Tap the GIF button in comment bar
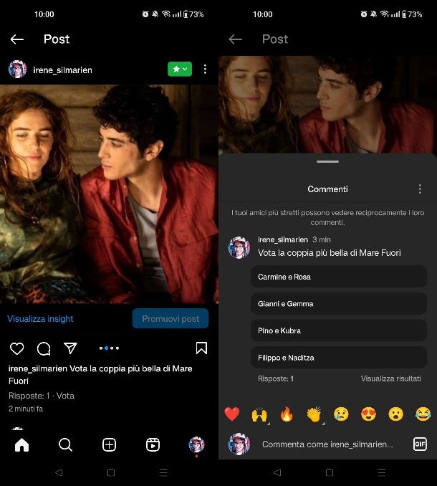Screen dimensions: 437x486 click(x=420, y=444)
